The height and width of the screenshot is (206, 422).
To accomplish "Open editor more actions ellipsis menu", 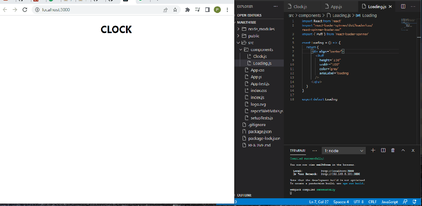I will [413, 6].
